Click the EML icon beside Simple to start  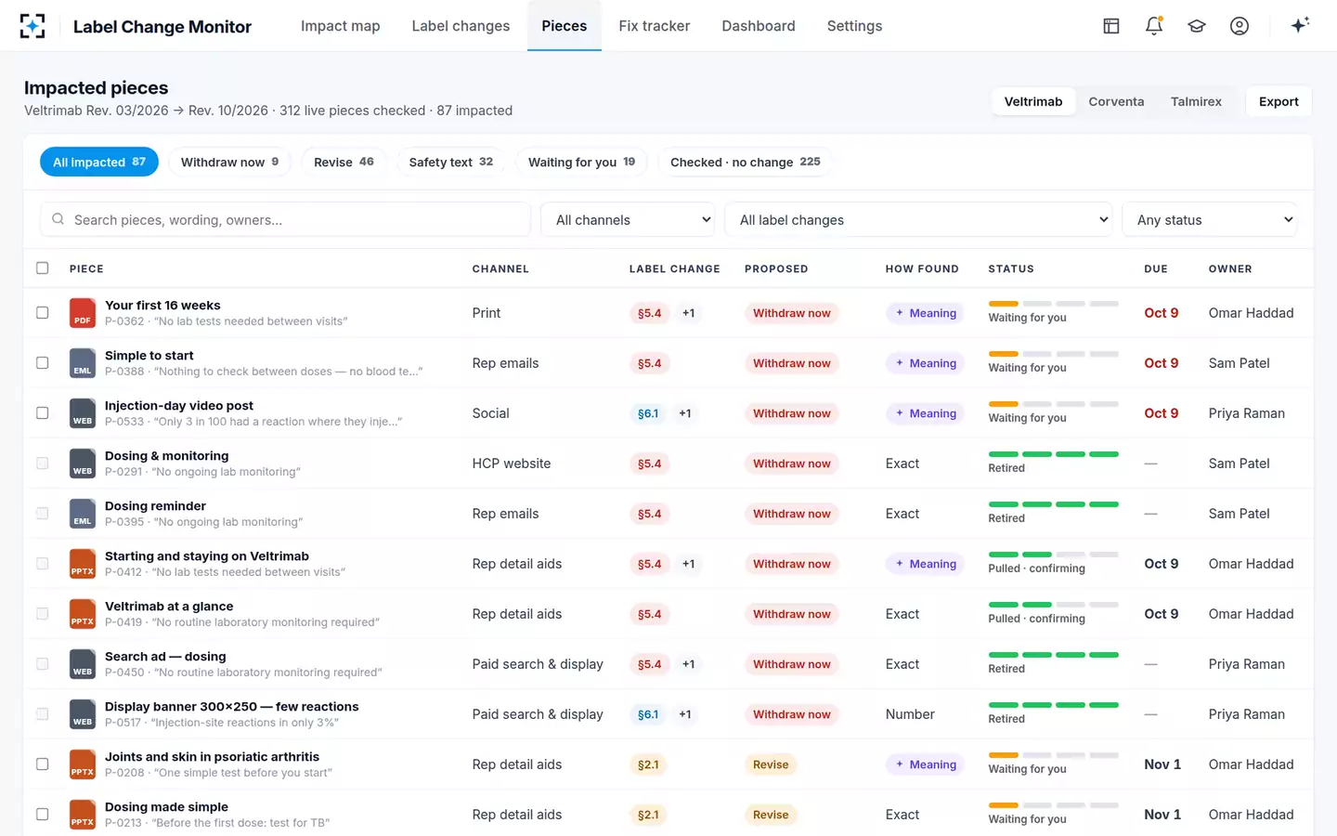[83, 363]
